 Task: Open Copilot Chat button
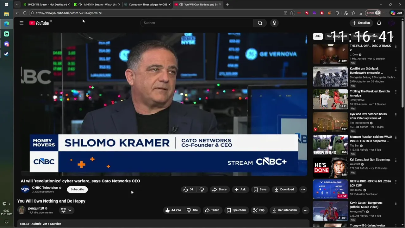click(x=396, y=13)
